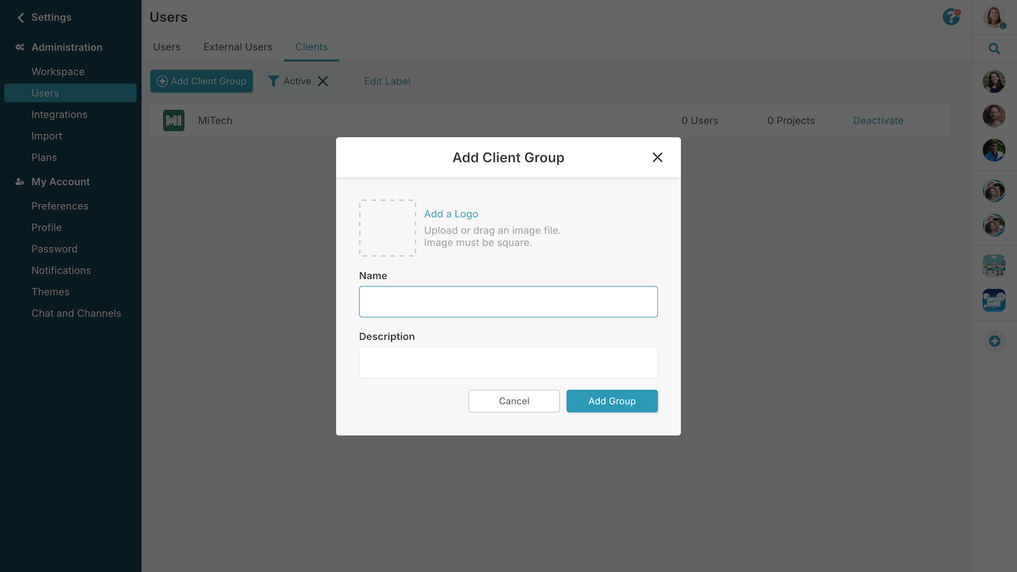Select Users in the sidebar
Screen dimensions: 1017x572
[70, 93]
